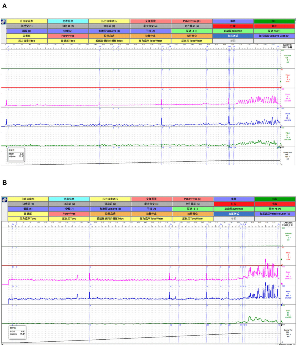This screenshot has width=297, height=349.
Task: Increase pump speed with 泵速 +5 (+) in panel A
Action: click(x=274, y=31)
